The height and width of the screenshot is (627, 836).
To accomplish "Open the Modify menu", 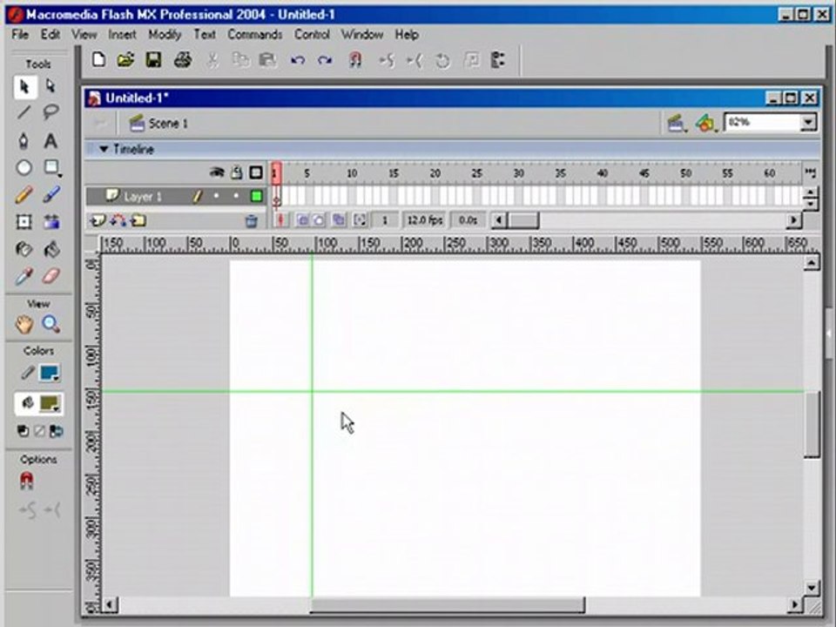I will 165,35.
